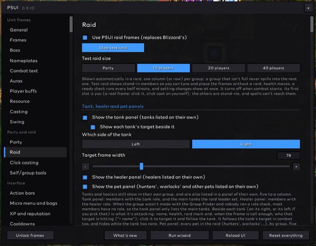Click Unlock frames button
Image resolution: width=316 pixels, height=246 pixels.
(30, 235)
